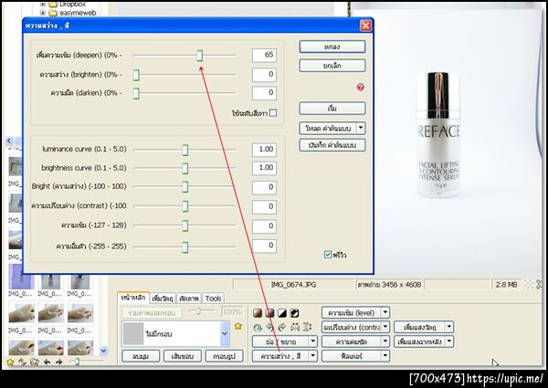
Task: Click the negative invert icon
Action: tap(295, 313)
